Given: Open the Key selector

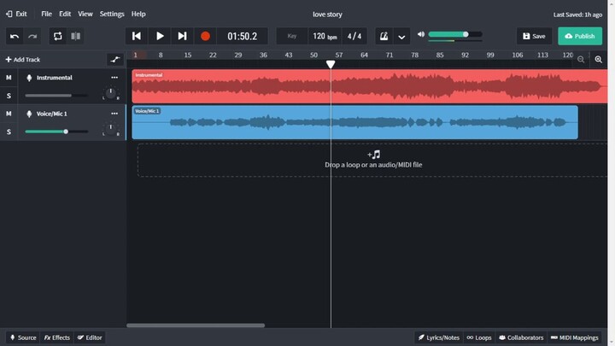Looking at the screenshot, I should [292, 36].
